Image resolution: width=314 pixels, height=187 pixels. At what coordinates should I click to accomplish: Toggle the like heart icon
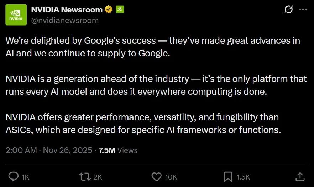click(157, 176)
